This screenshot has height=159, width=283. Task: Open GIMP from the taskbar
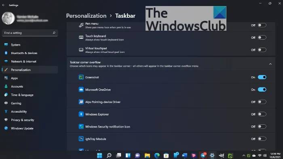pos(222,155)
